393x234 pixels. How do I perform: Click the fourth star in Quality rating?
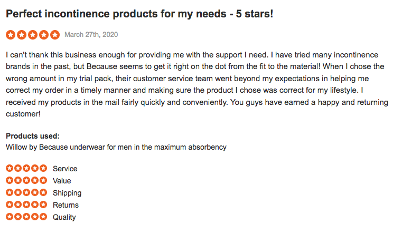[x=35, y=217]
